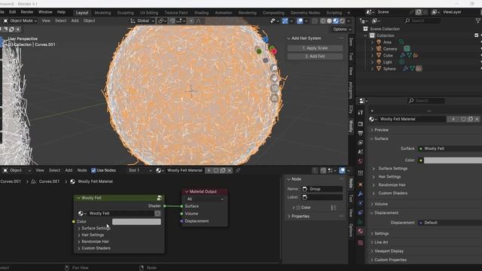Toggle Fake User shield on Woolly Felt node group

pyautogui.click(x=157, y=213)
